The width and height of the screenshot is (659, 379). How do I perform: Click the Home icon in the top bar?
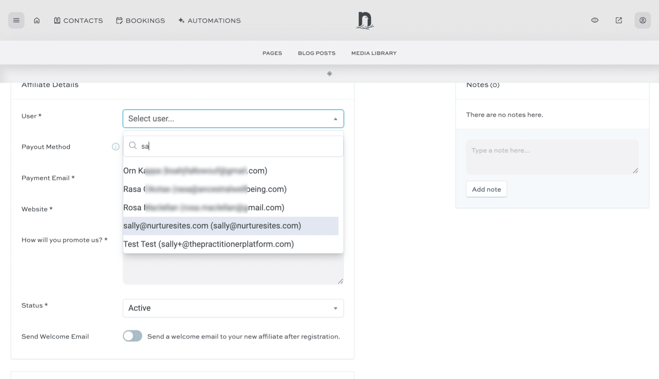37,20
